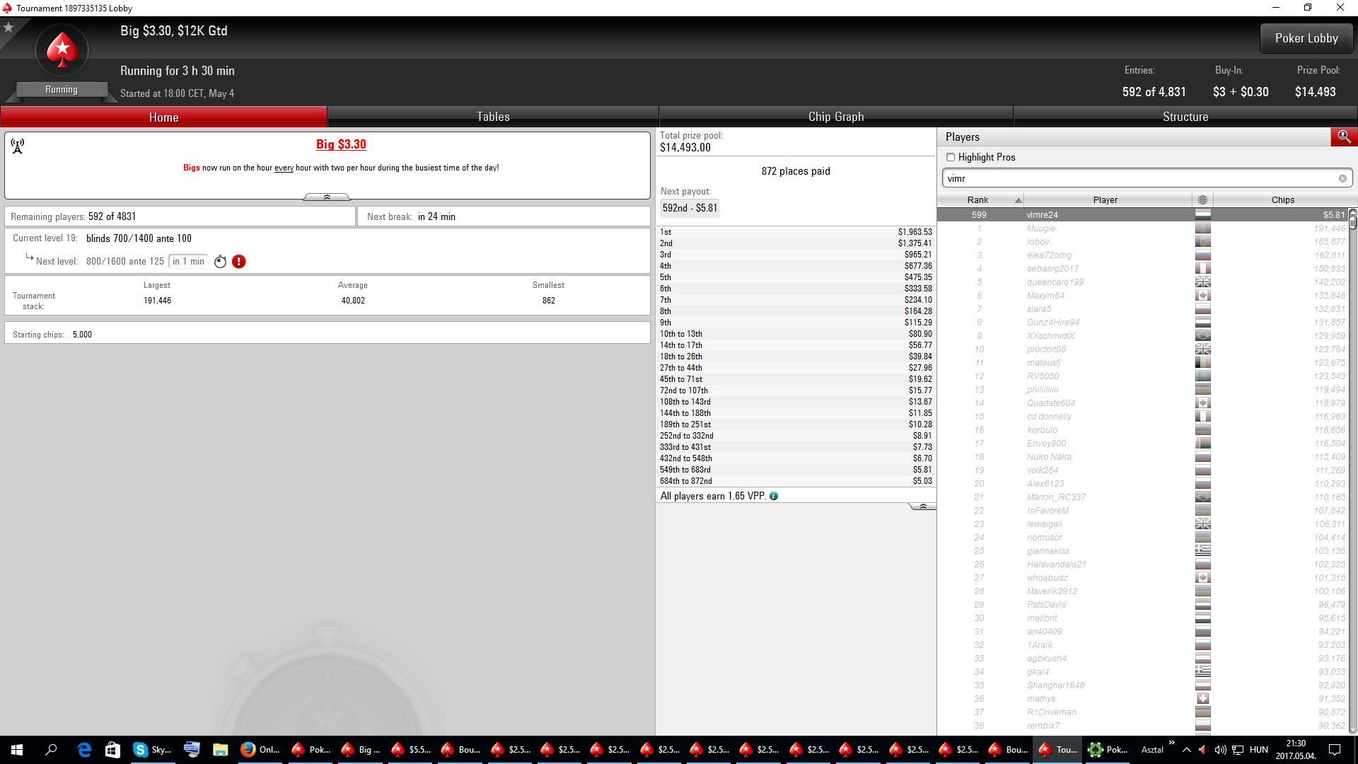The image size is (1358, 764).
Task: Switch to the Firefox window in the taskbar
Action: (260, 750)
